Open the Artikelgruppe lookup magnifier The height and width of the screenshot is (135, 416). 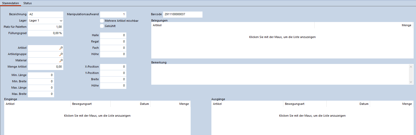click(61, 54)
